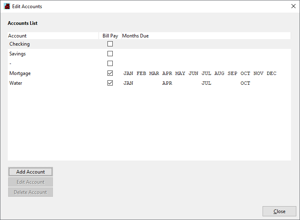Uncheck Bill Pay for Water

(x=110, y=83)
